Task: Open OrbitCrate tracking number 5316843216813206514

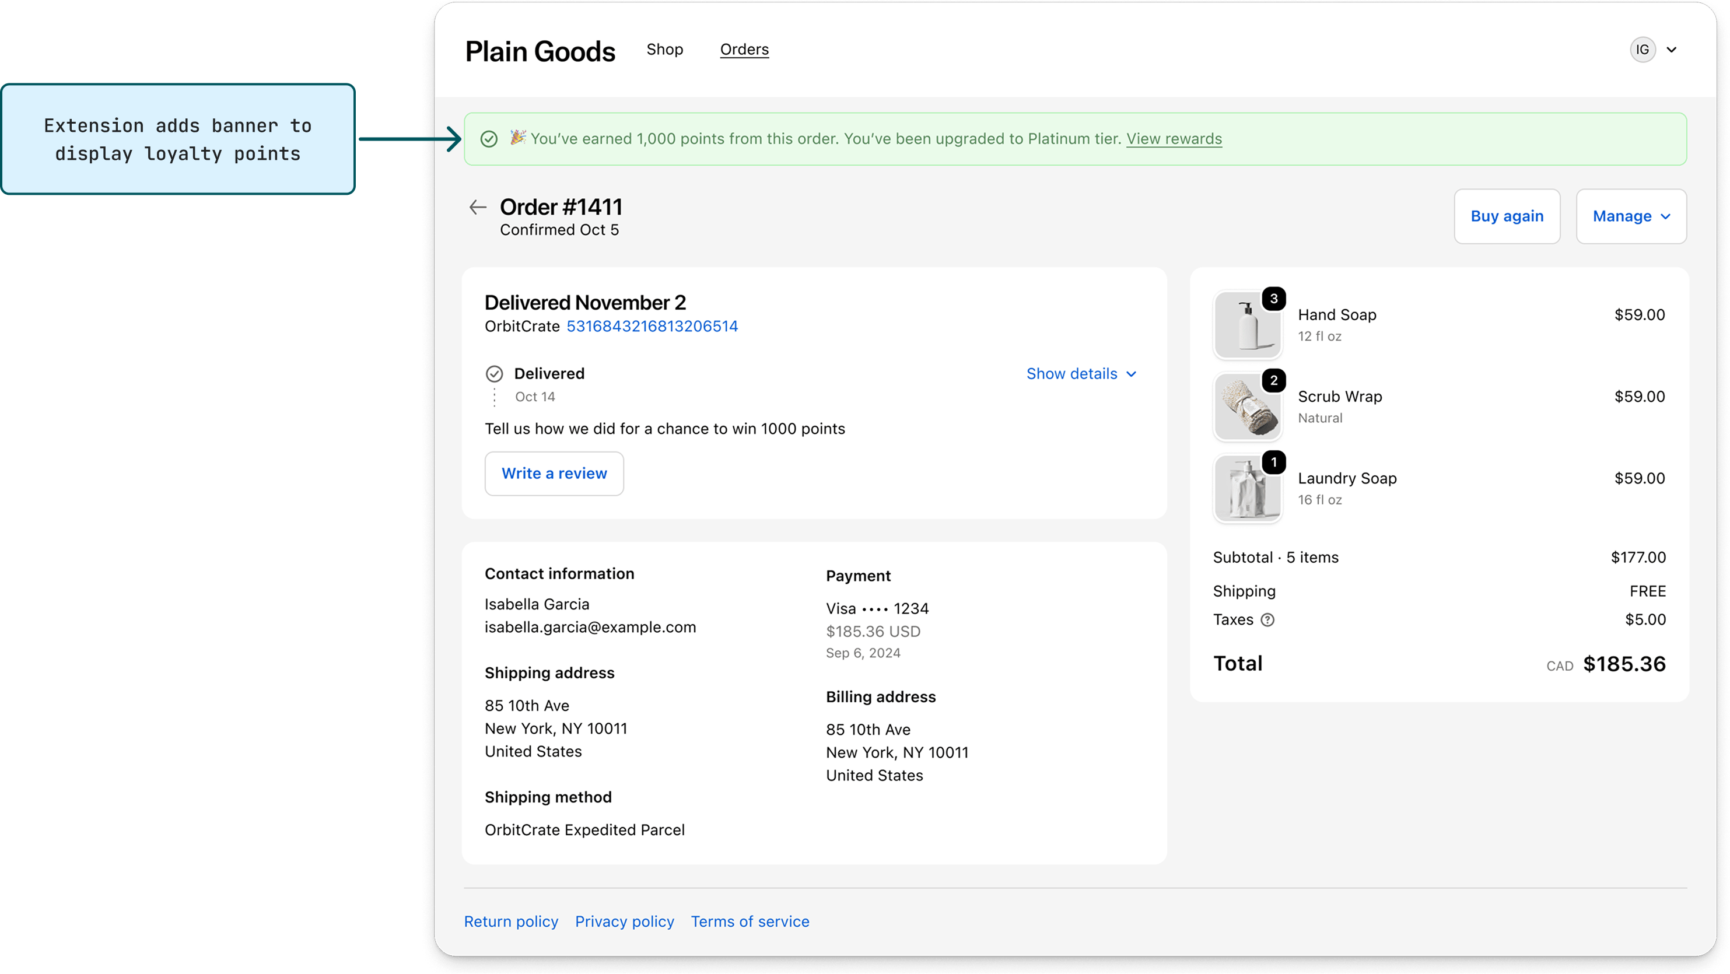Action: click(x=652, y=326)
